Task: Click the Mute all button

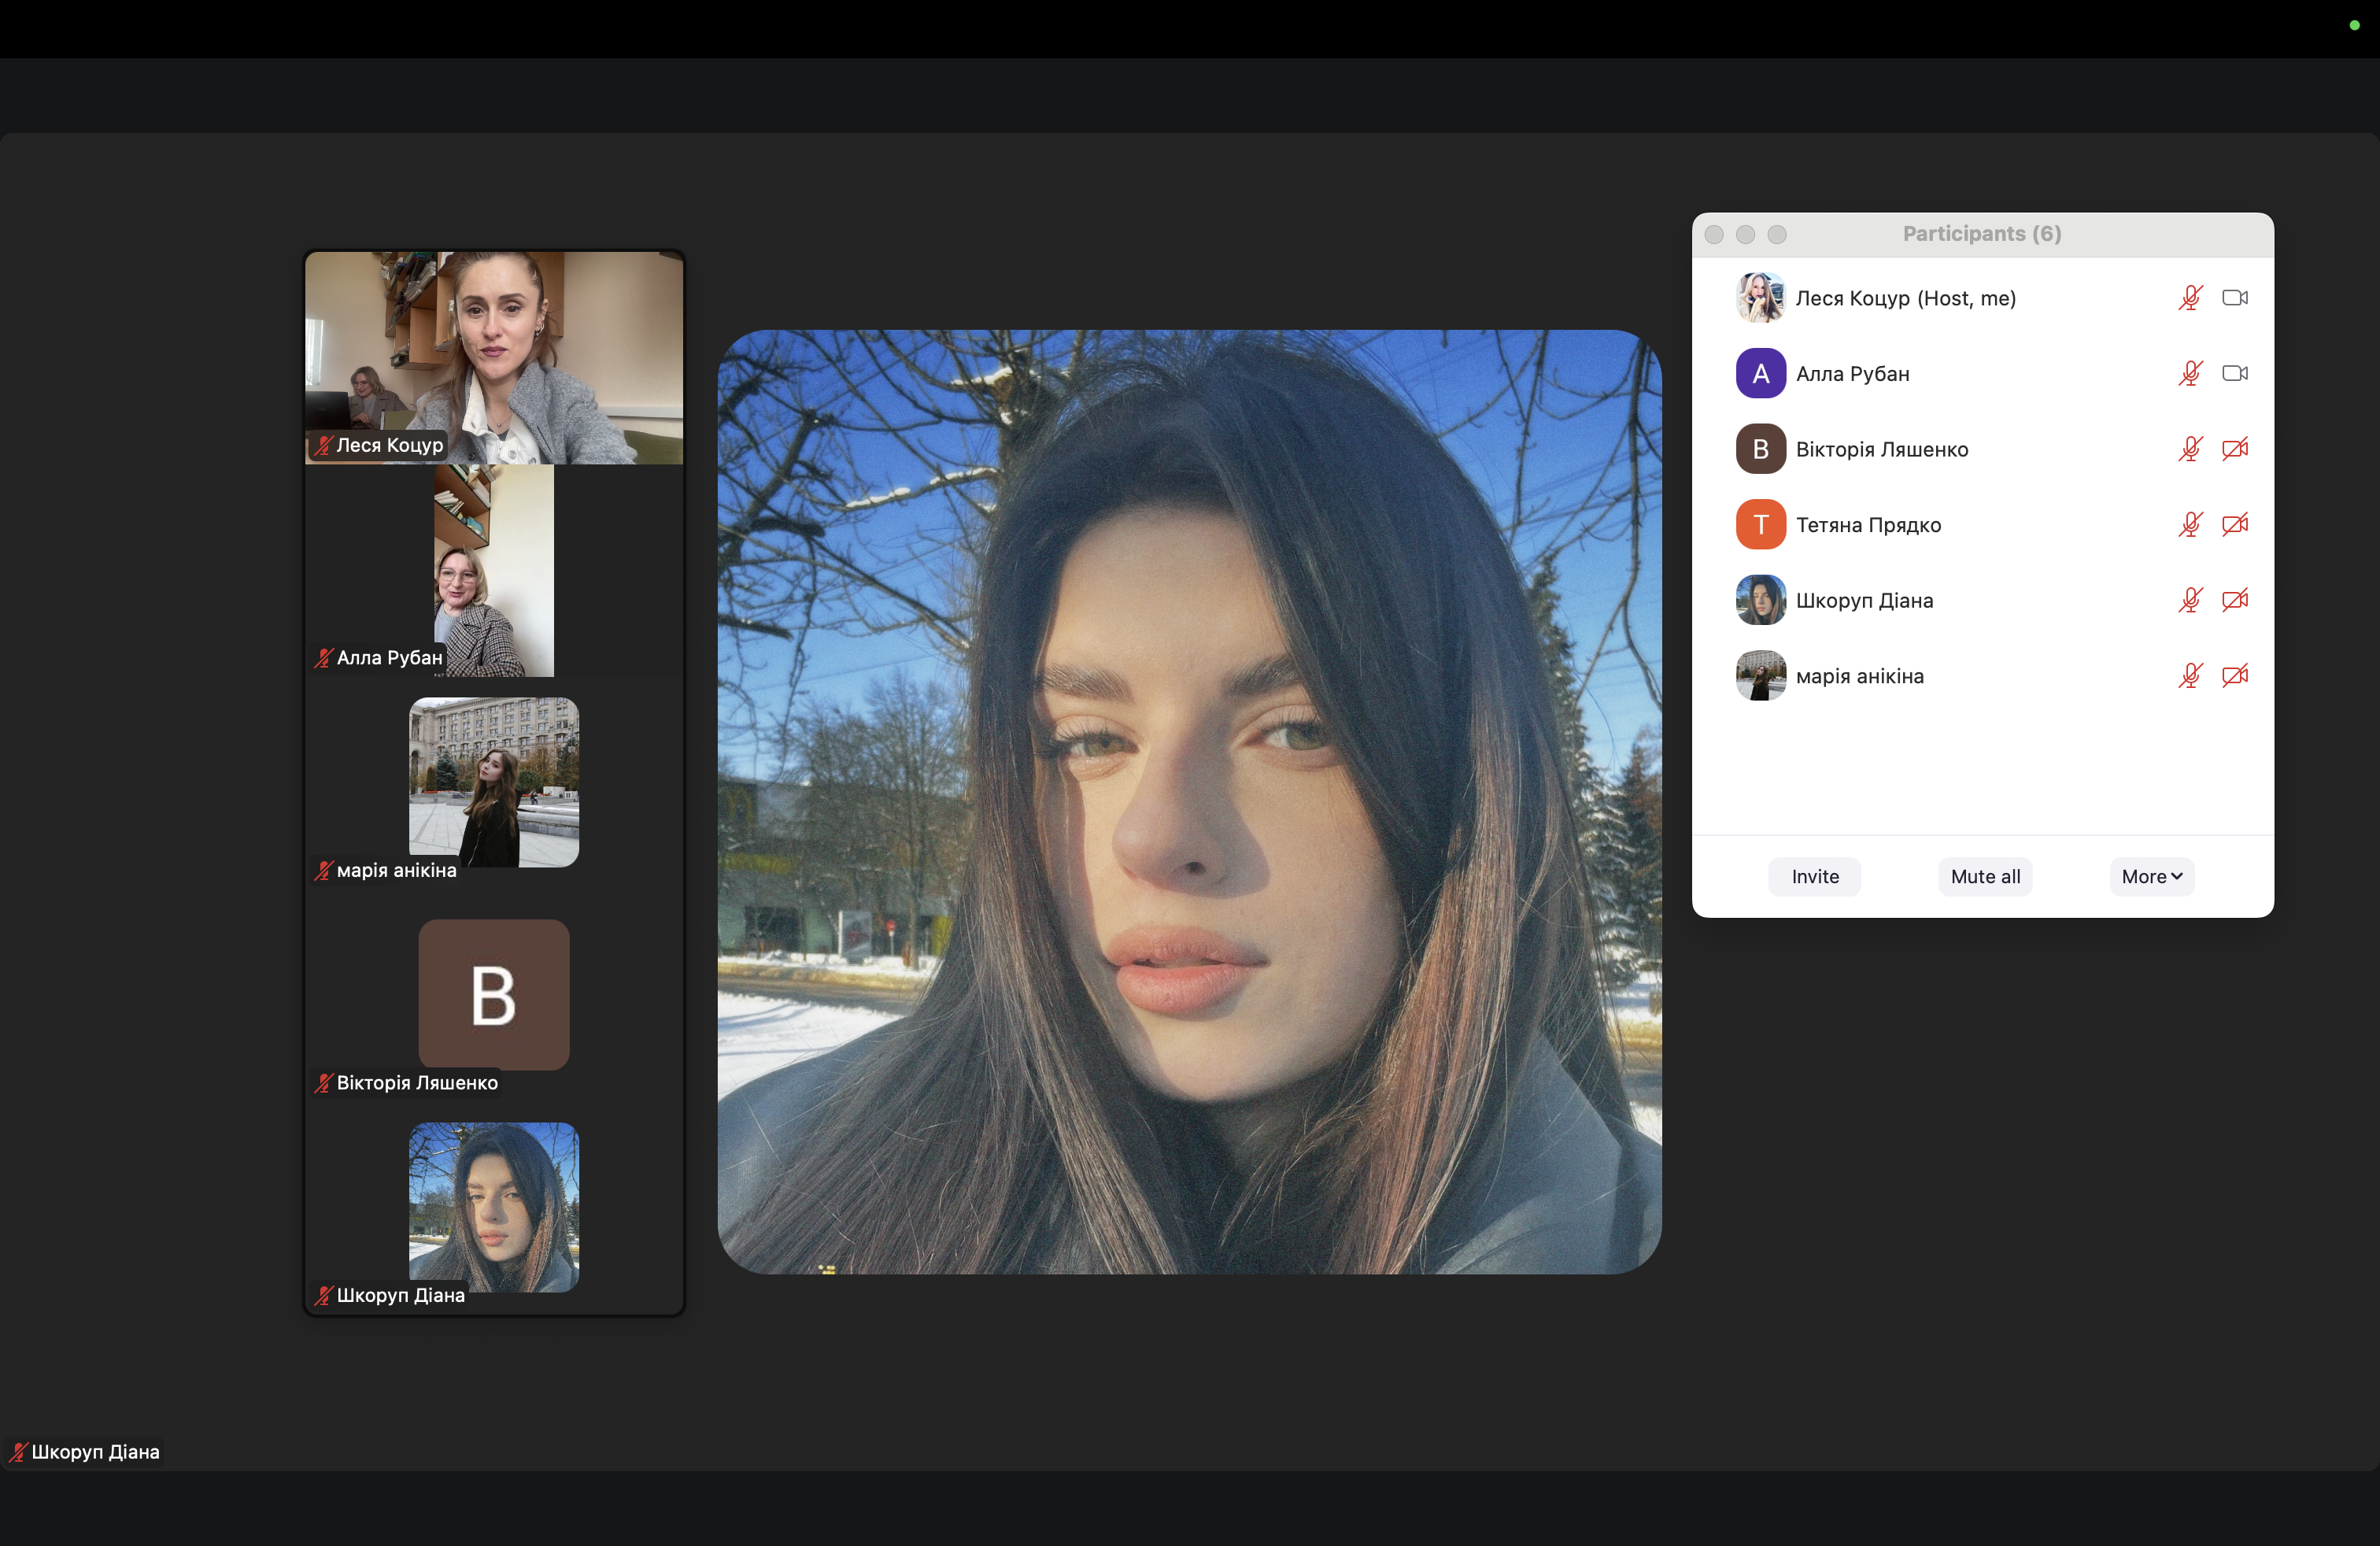Action: [1985, 877]
